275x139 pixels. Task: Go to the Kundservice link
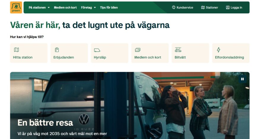click(182, 7)
